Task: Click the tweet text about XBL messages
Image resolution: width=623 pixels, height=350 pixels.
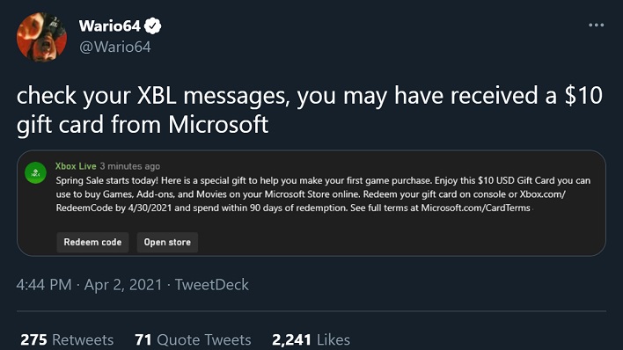Action: (x=310, y=110)
